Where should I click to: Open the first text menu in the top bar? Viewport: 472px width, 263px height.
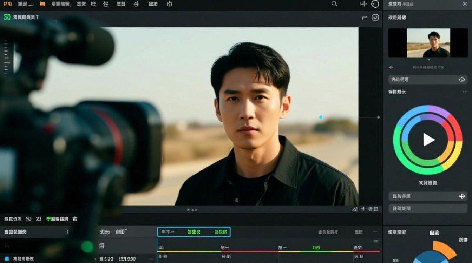pos(8,4)
